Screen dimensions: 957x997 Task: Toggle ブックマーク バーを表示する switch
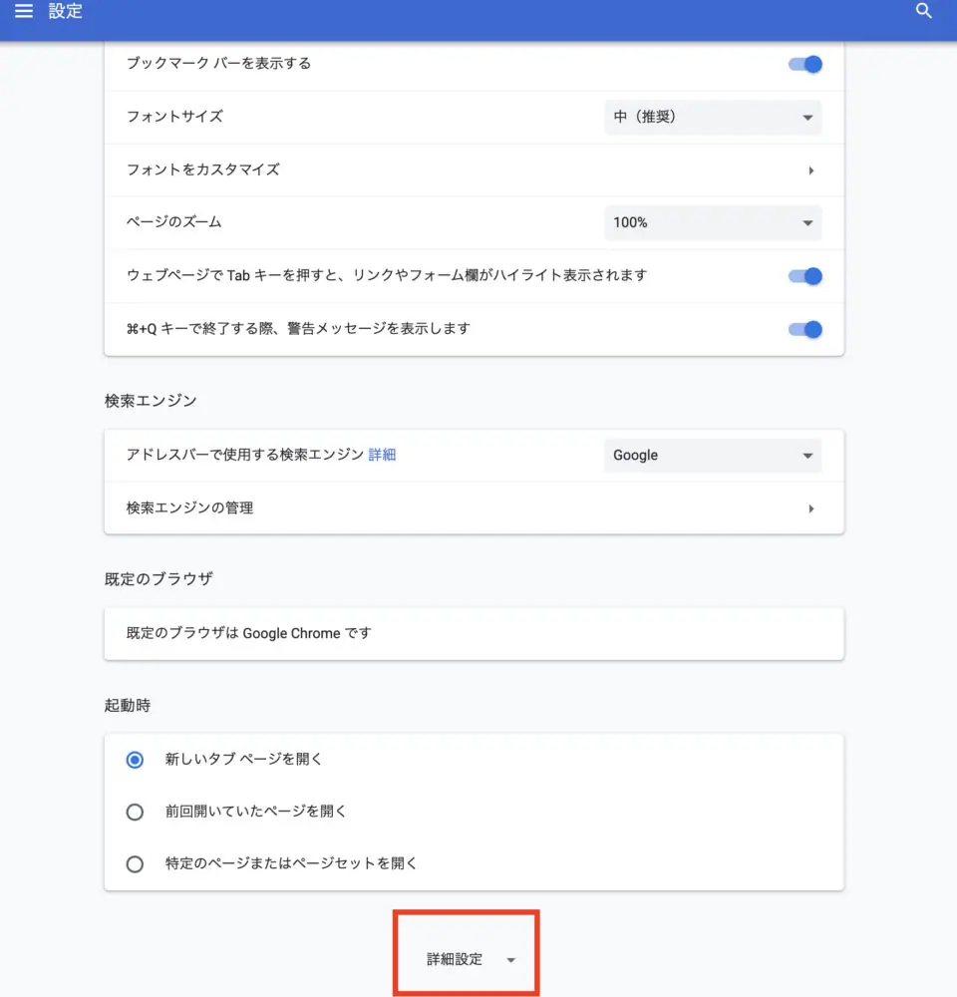(805, 64)
